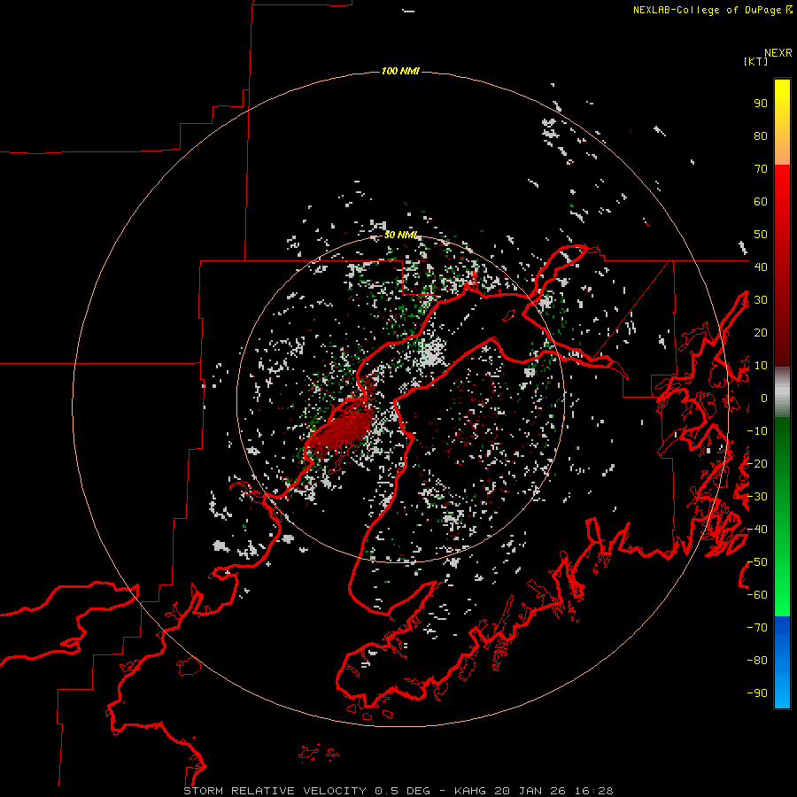Click the yellow top segment of color bar

tap(782, 122)
